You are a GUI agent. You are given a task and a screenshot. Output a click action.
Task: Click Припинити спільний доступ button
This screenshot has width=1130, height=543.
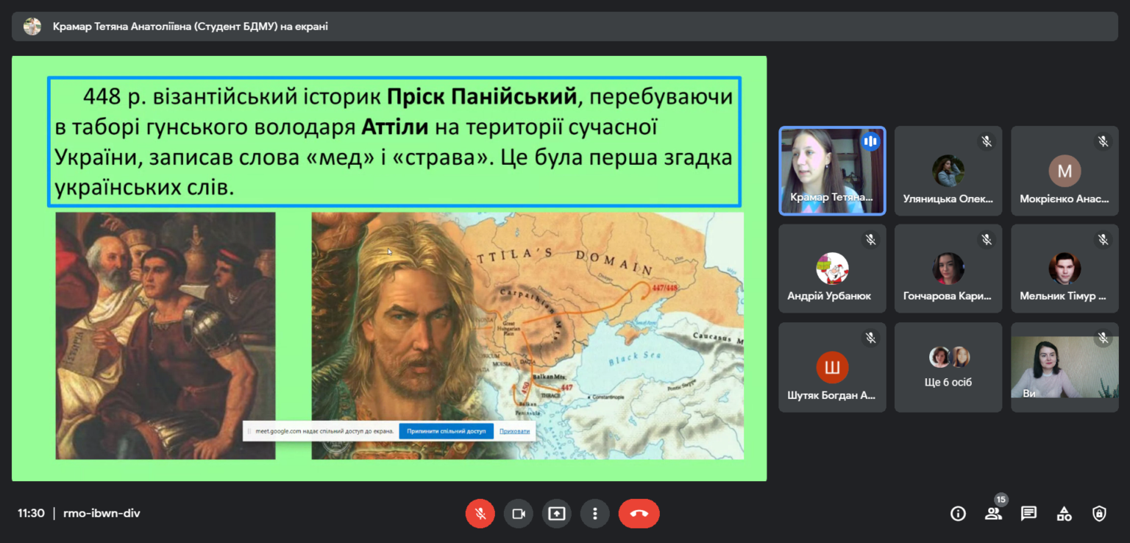(x=447, y=431)
